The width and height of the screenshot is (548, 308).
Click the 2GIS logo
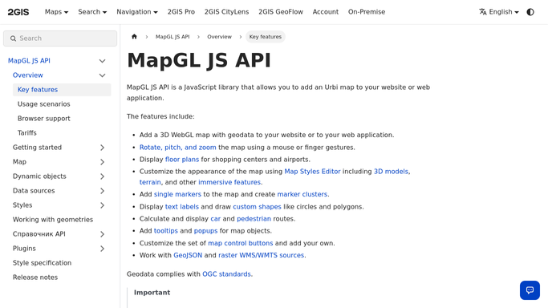coord(18,12)
